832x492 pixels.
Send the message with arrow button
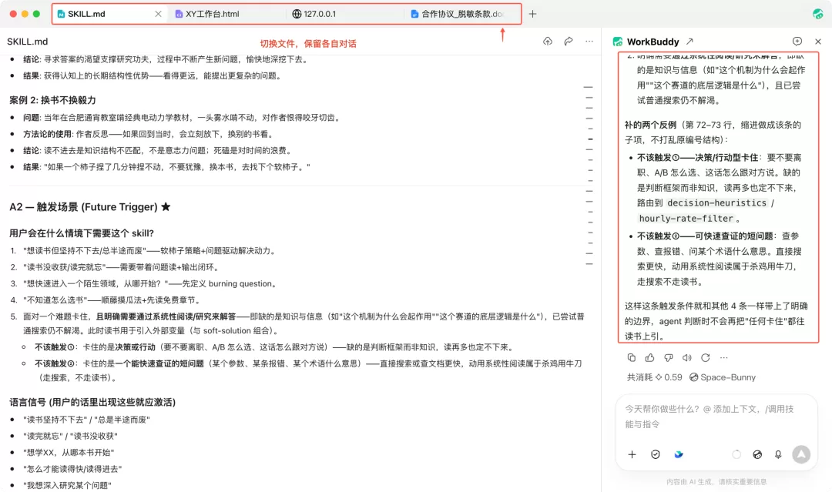[x=801, y=454]
